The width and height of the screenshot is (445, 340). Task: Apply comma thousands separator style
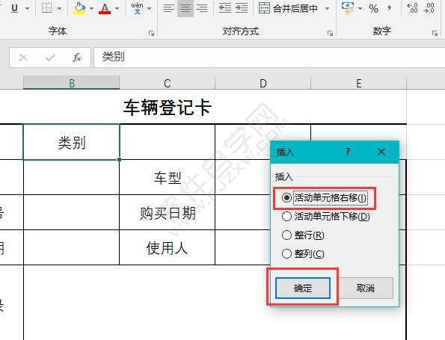[390, 8]
